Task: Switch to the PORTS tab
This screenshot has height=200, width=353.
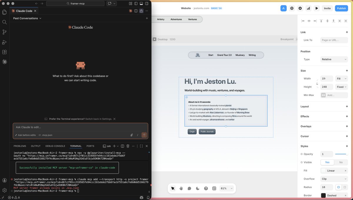Action: pos(90,146)
